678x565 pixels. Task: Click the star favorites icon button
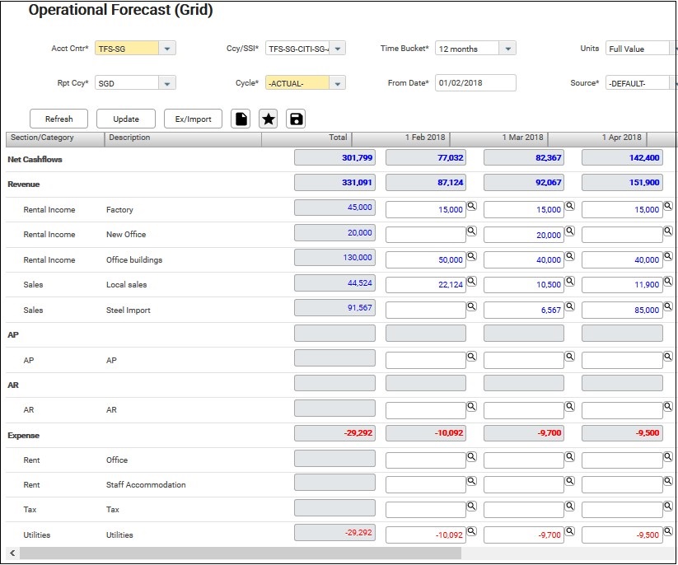point(269,119)
